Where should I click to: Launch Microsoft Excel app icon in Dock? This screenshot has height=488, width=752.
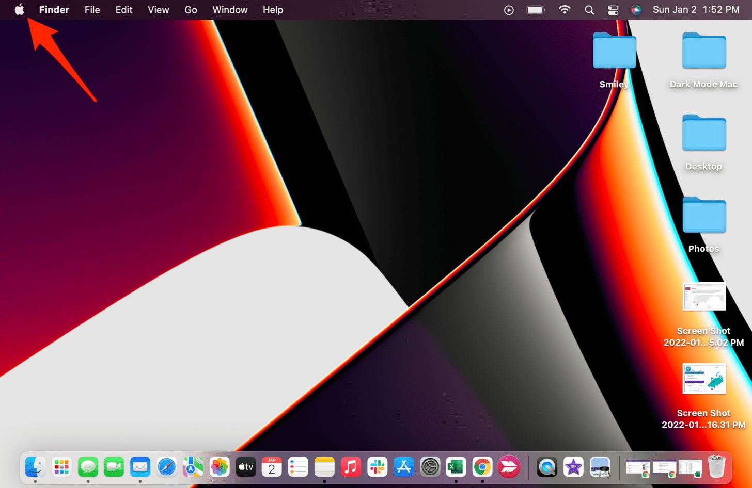(x=456, y=467)
